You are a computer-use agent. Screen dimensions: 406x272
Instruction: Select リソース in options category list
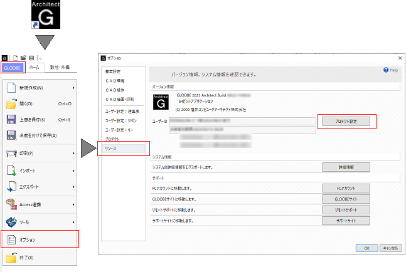[x=123, y=149]
